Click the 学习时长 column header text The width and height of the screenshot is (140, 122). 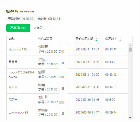coord(111,39)
